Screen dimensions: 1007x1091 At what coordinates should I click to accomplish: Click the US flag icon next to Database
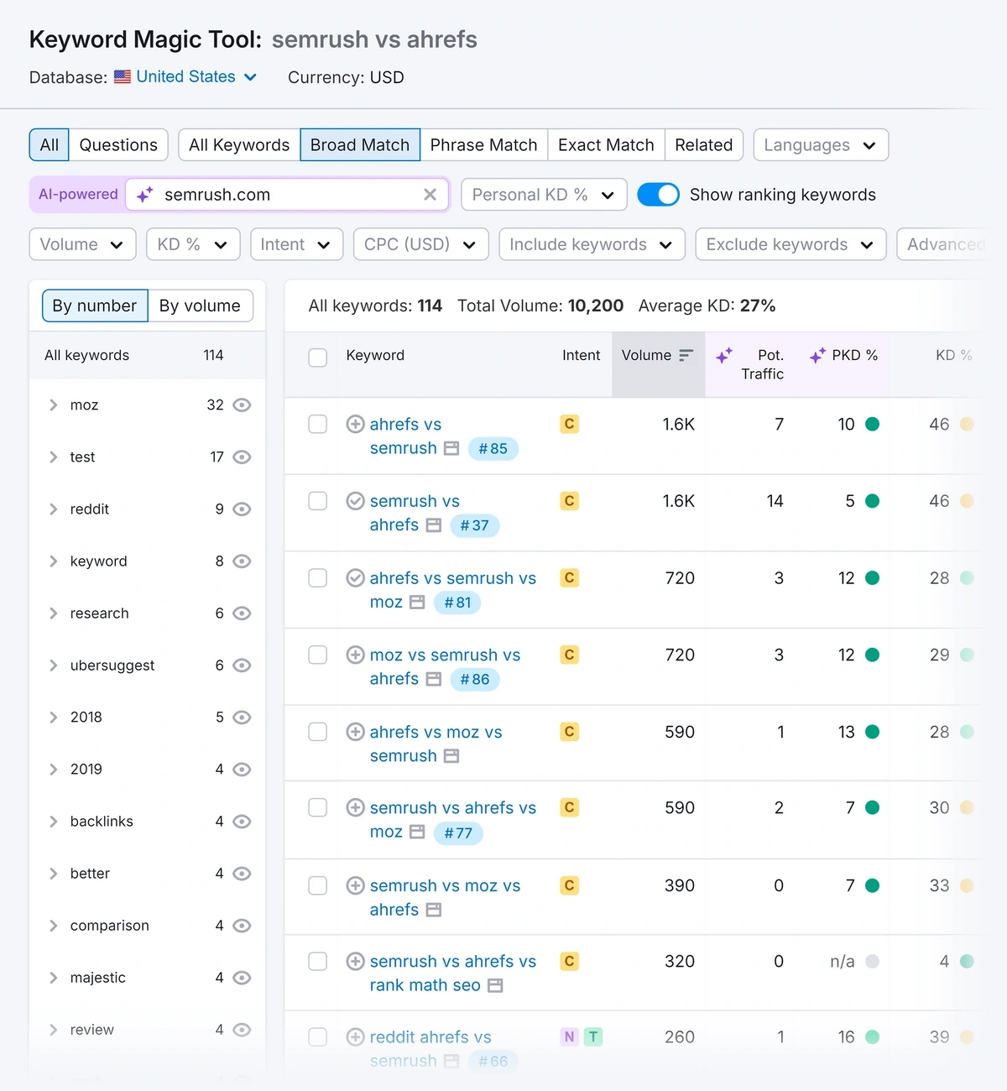123,76
